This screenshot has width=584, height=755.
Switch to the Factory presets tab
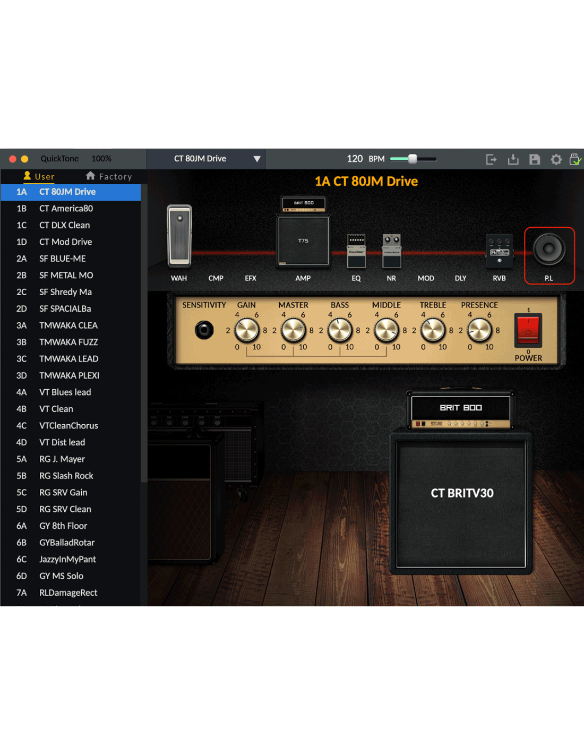[109, 176]
